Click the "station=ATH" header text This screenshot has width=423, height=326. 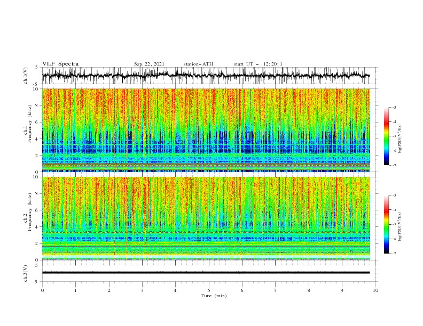click(x=198, y=64)
